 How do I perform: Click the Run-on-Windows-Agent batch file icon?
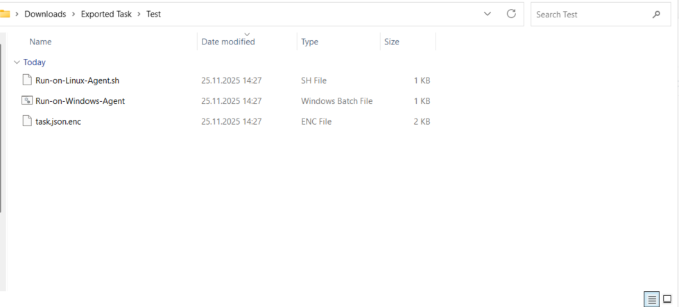pyautogui.click(x=28, y=101)
